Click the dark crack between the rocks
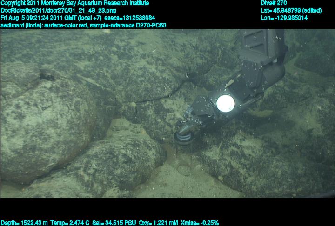Screen dimensions: 335x226 154,94
